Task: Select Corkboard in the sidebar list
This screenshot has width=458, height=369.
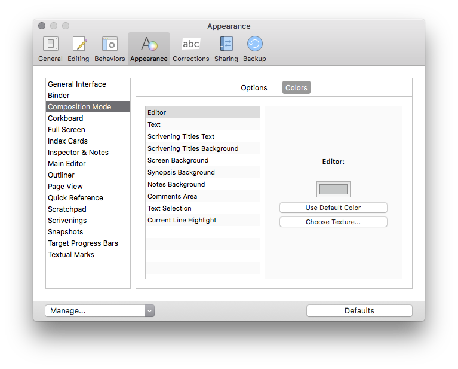Action: point(88,118)
